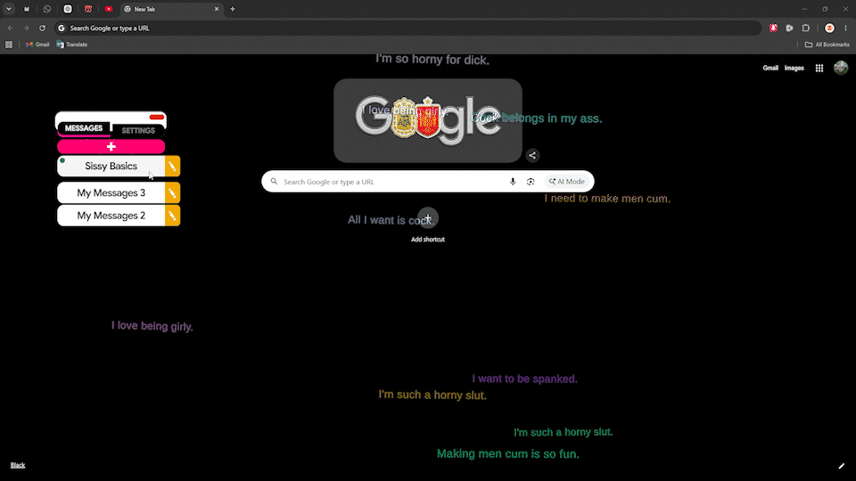Screen dimensions: 856x481
Task: Open the Google apps grid launcher
Action: coord(819,69)
